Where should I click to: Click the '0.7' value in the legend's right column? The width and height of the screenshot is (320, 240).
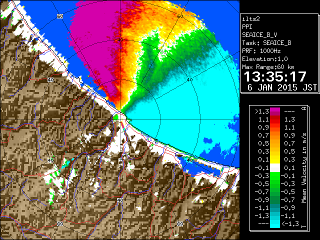tap(289, 143)
